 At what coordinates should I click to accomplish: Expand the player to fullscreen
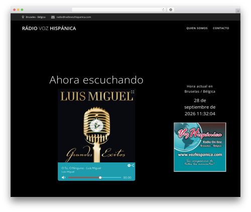[133, 92]
